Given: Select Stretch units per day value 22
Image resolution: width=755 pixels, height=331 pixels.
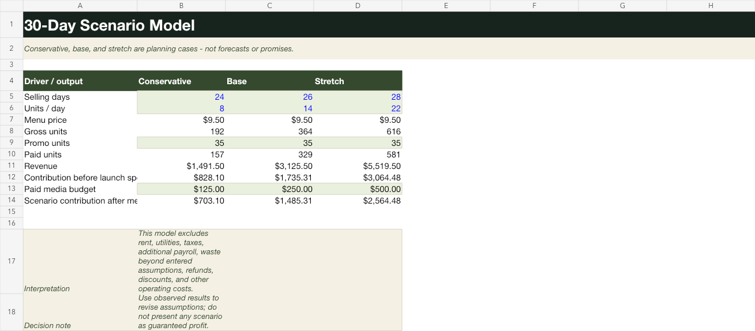Looking at the screenshot, I should pyautogui.click(x=358, y=108).
